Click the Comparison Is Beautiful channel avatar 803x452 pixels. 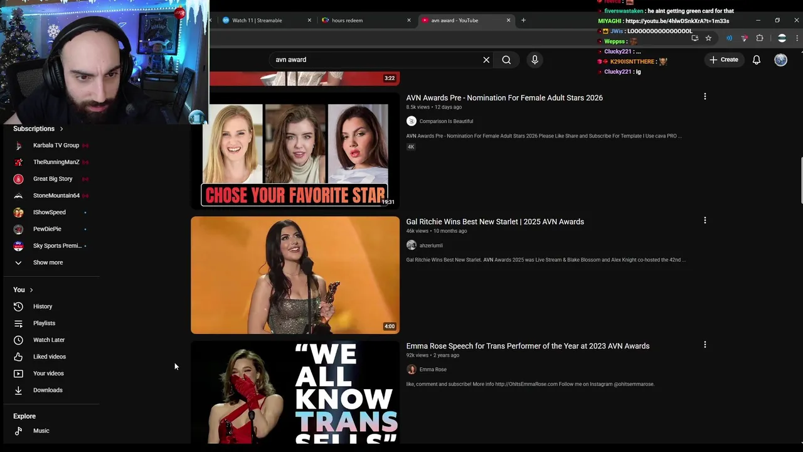click(412, 121)
